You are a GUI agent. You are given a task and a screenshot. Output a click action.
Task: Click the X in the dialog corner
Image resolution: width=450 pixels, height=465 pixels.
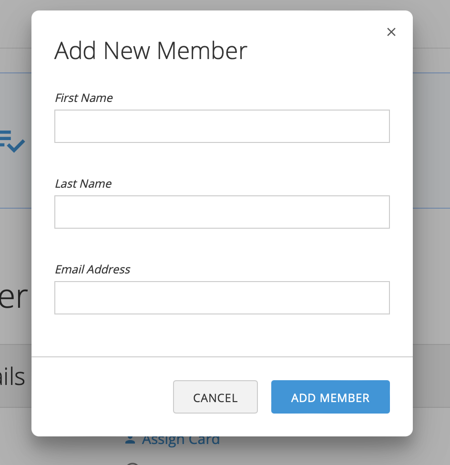tap(391, 32)
